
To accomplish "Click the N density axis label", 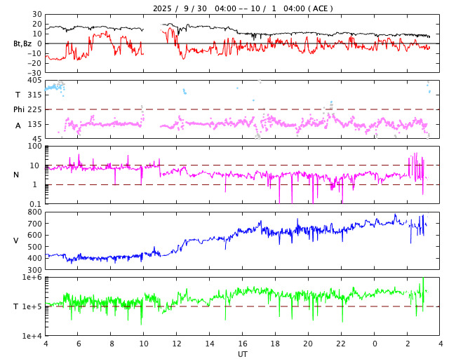I will pyautogui.click(x=16, y=175).
